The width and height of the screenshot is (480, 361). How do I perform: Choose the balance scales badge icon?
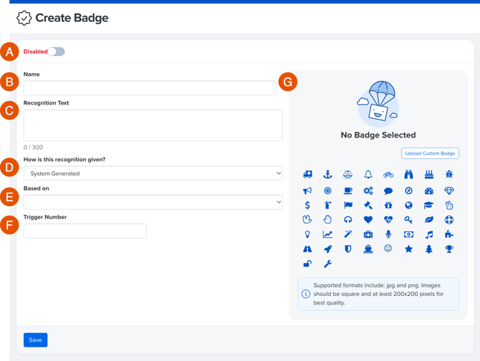point(347,175)
